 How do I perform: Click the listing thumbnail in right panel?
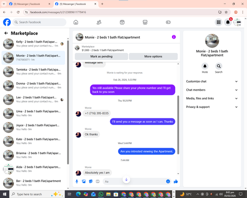tap(212, 41)
